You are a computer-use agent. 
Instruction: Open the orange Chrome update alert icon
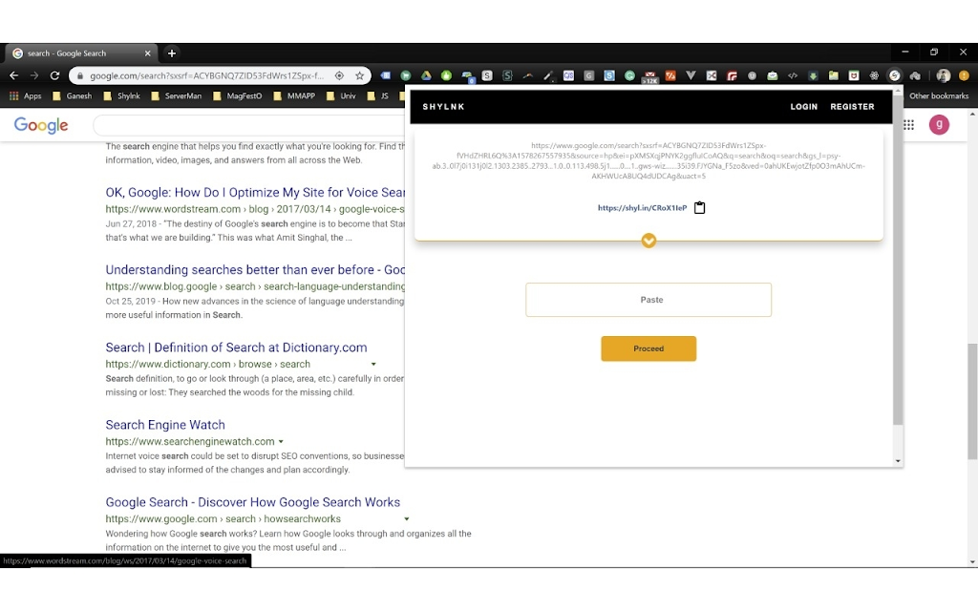(x=964, y=75)
